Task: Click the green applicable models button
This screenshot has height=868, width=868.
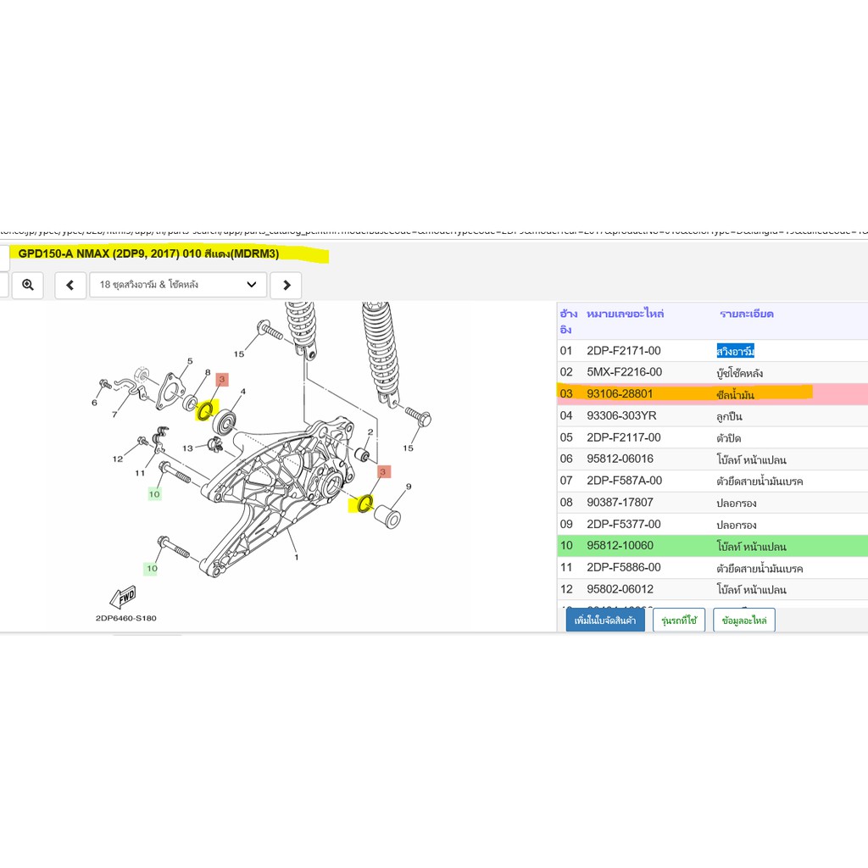Action: (679, 620)
